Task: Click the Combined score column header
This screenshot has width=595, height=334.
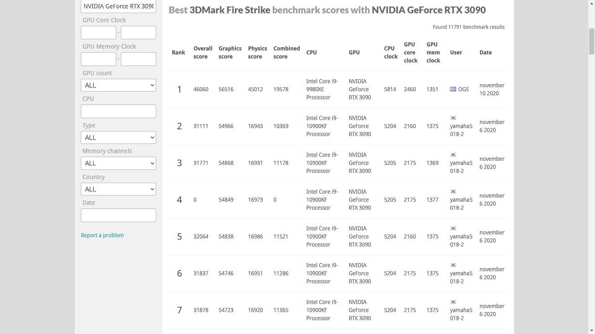Action: 287,53
